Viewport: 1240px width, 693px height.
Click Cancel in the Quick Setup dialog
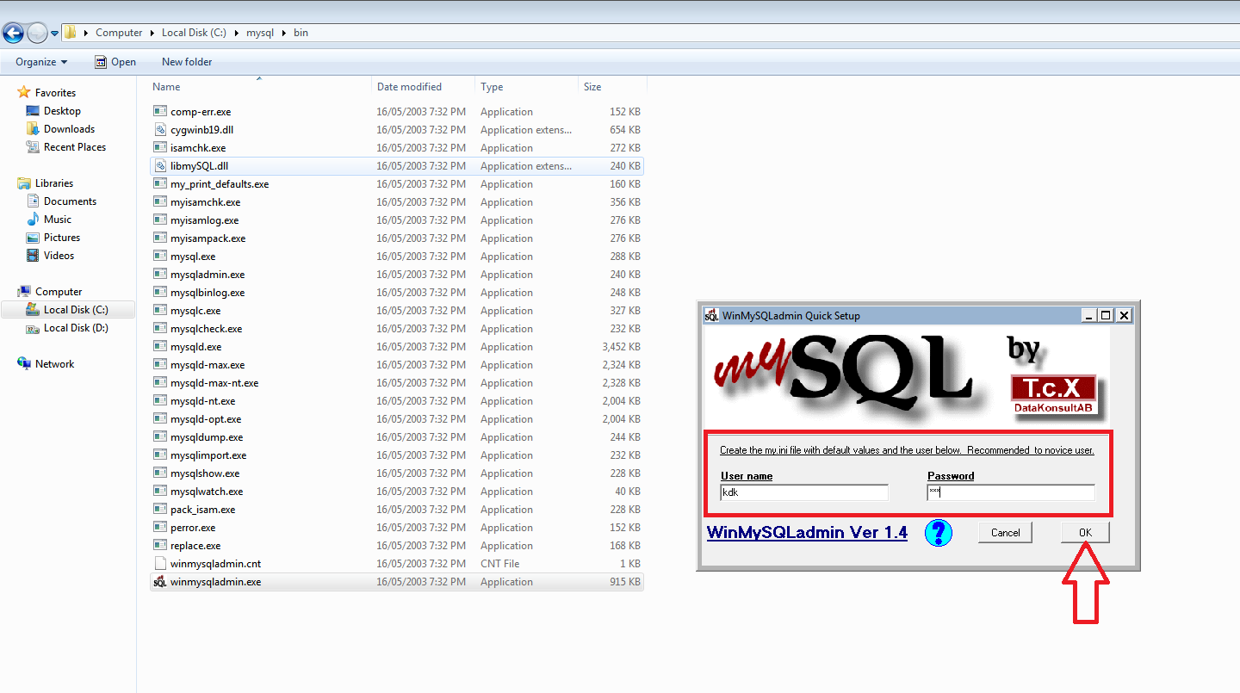click(x=1005, y=533)
